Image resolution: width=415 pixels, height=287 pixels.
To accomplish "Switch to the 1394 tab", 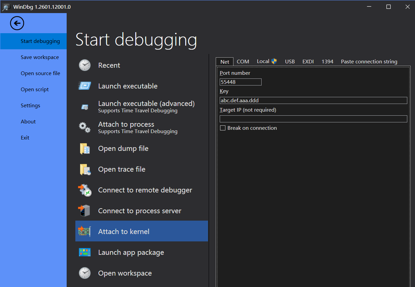I will 328,62.
